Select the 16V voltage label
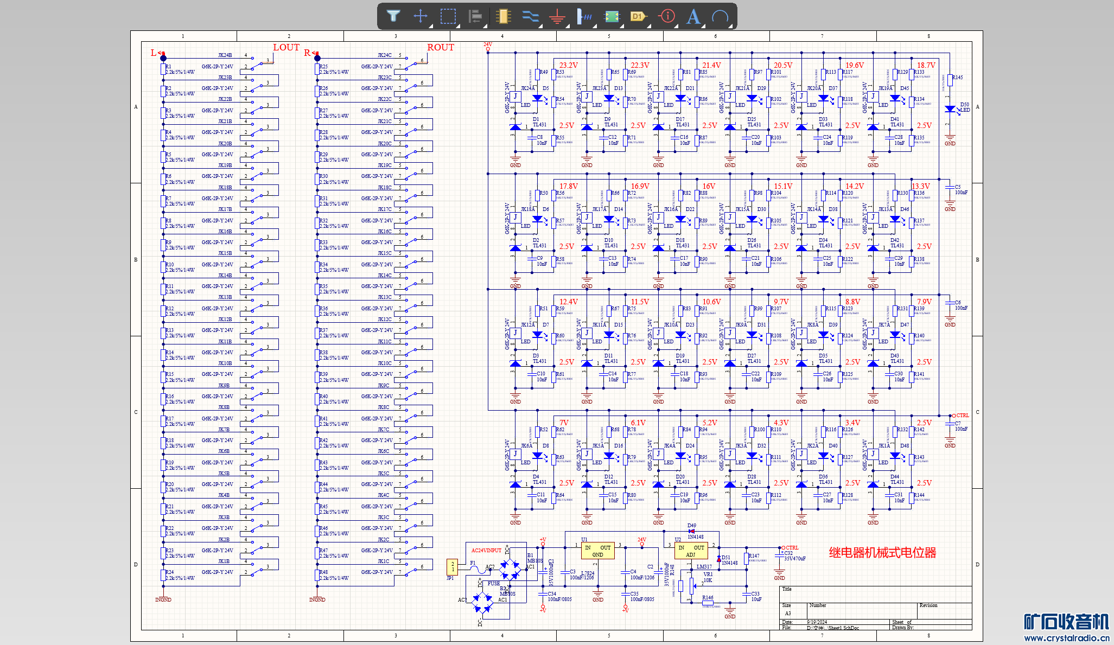The width and height of the screenshot is (1114, 645). pyautogui.click(x=709, y=186)
